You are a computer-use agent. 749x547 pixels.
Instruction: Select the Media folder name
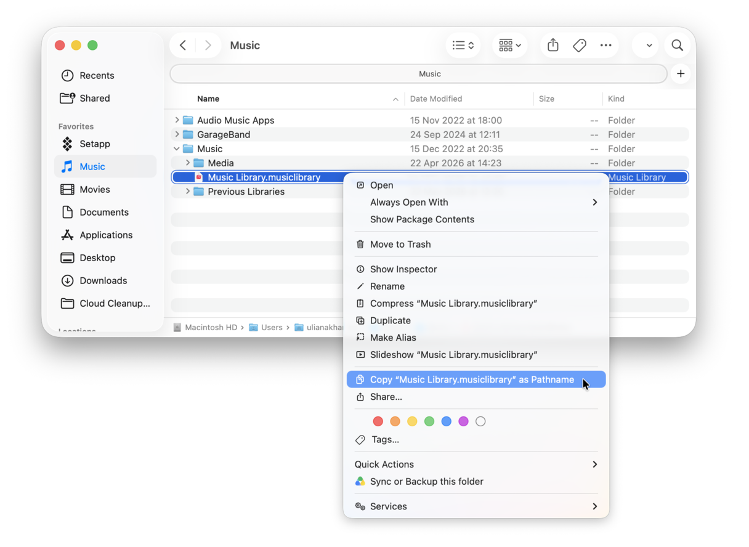click(x=221, y=163)
